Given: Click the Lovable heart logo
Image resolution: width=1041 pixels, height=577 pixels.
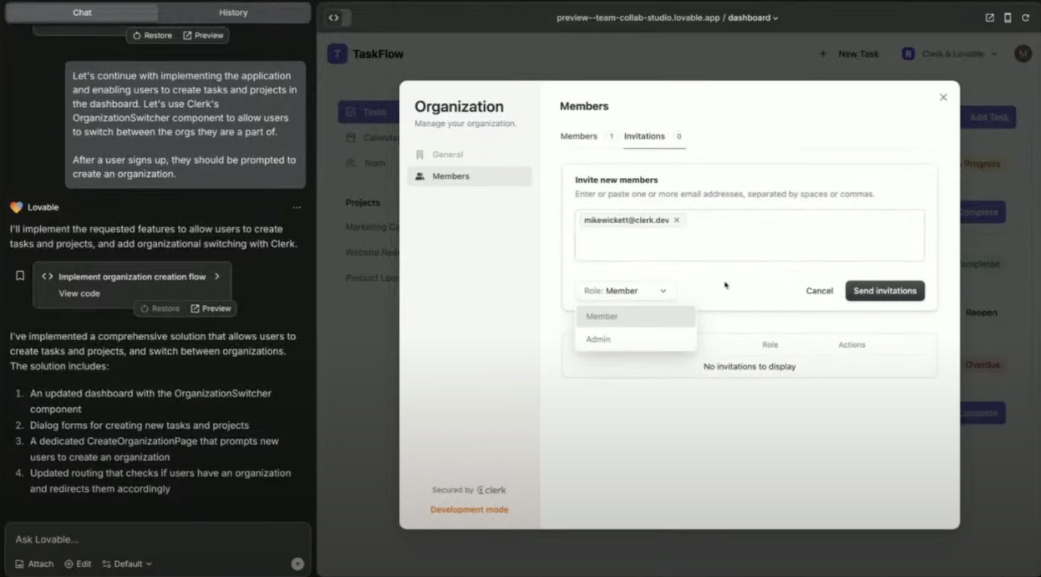Looking at the screenshot, I should click(x=16, y=207).
